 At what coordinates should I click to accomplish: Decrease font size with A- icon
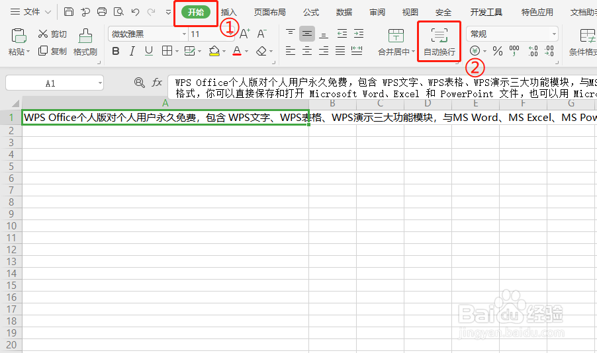click(261, 34)
